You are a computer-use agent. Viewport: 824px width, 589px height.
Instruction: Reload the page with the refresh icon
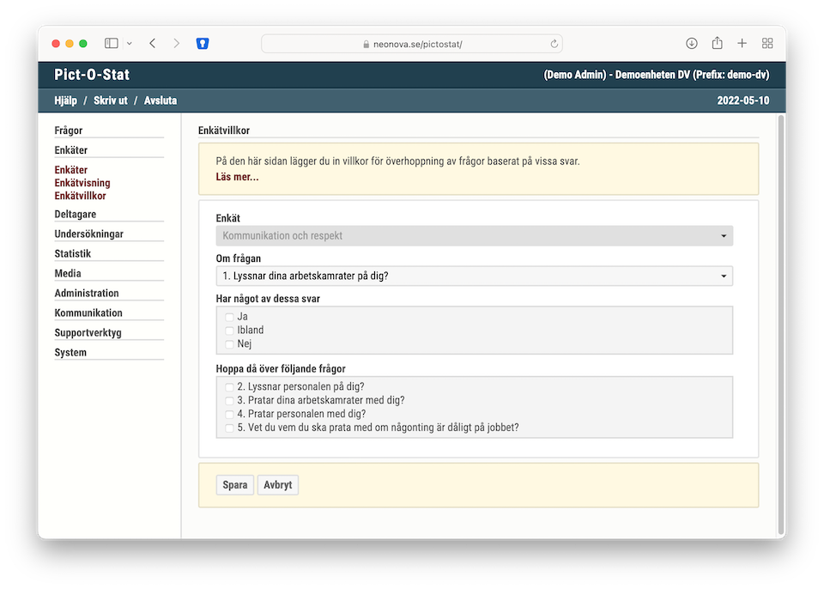(x=554, y=44)
